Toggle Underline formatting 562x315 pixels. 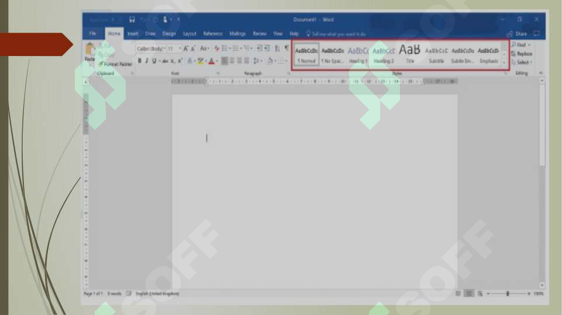tap(154, 61)
